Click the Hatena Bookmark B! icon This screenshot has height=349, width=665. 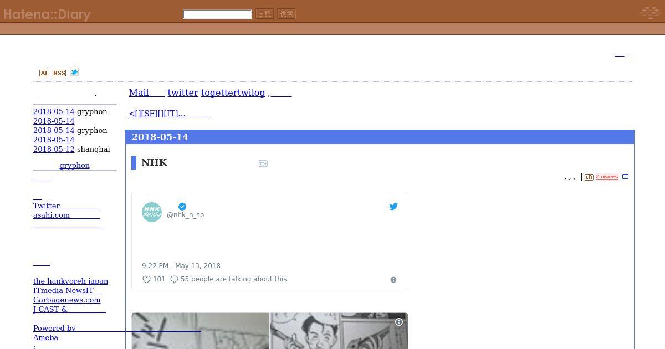coord(589,177)
